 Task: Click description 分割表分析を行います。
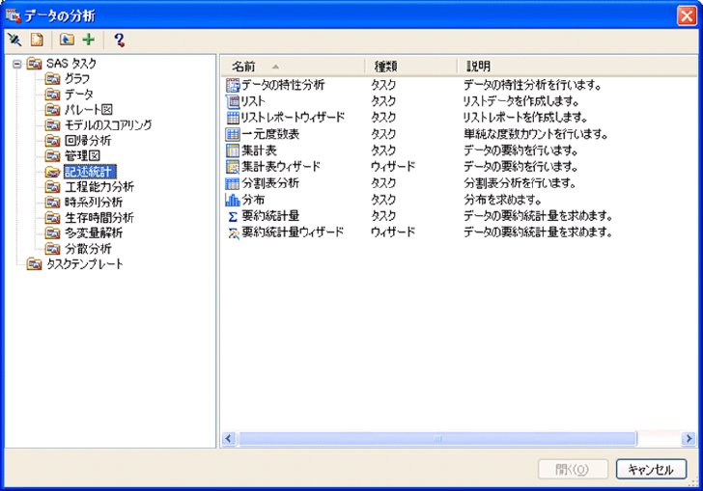coord(520,182)
